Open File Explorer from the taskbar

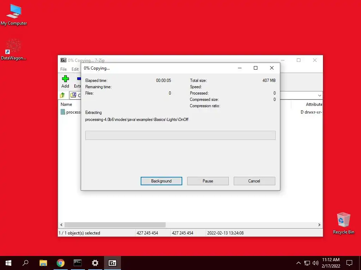pyautogui.click(x=43, y=263)
